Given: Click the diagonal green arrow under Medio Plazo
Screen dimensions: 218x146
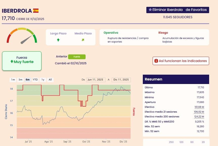Looking at the screenshot, I should coord(83,40).
